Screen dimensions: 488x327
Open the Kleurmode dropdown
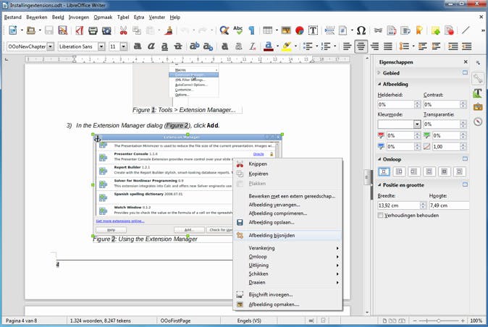point(417,124)
